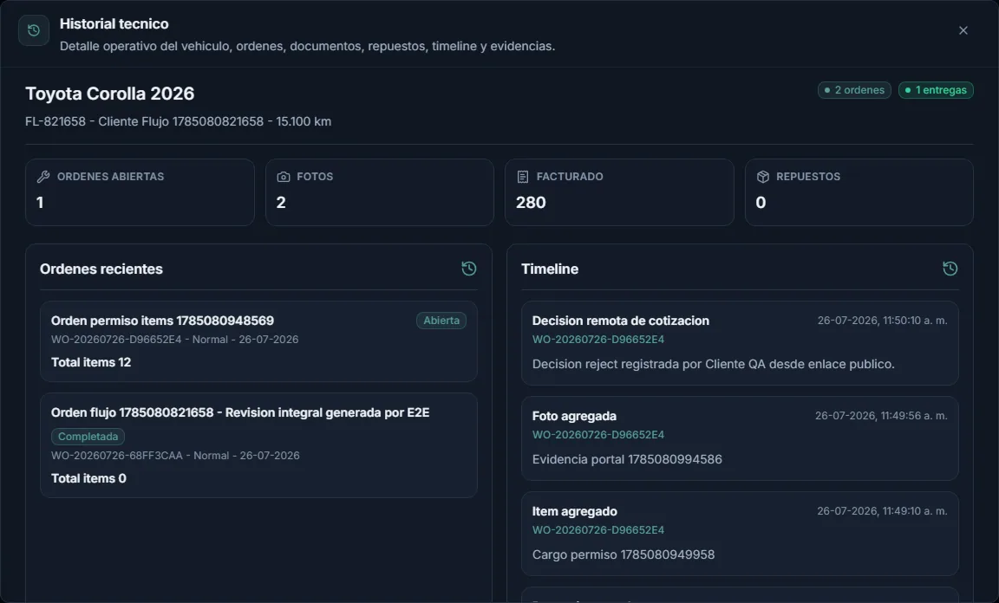Click the timestamp 26-07-2026, 11:49:10 a. m.
This screenshot has height=603, width=999.
(x=883, y=510)
